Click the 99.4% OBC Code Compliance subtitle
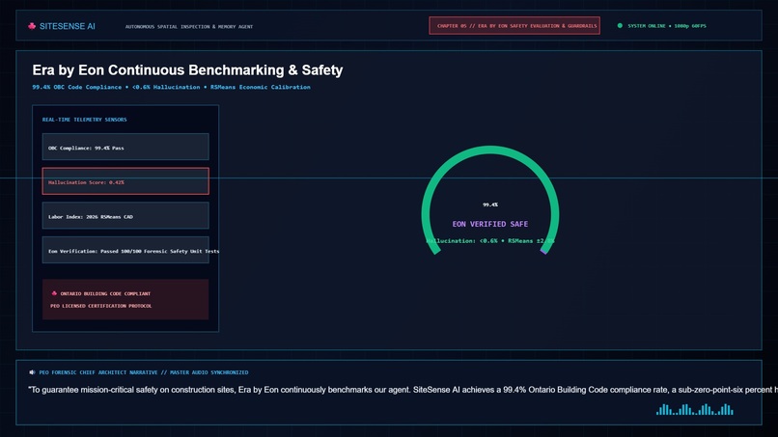Viewport: 778px width, 437px height. [x=171, y=87]
